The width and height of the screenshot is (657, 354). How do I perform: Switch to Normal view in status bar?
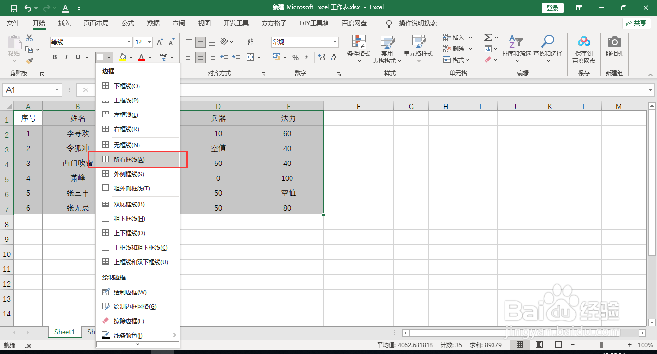pos(520,345)
